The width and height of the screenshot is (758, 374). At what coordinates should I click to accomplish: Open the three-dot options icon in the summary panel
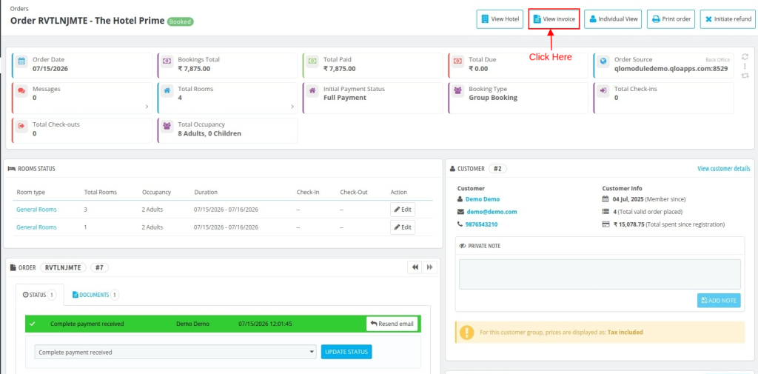coord(745,66)
